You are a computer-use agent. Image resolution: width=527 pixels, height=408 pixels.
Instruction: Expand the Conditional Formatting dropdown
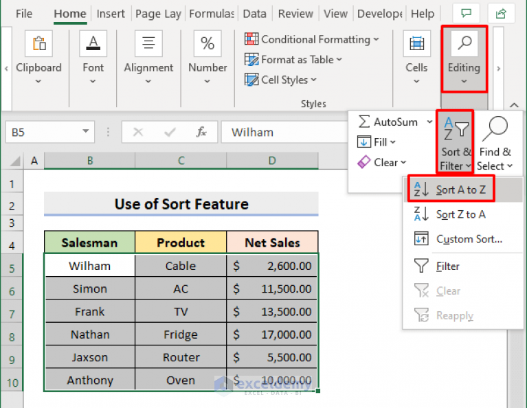(376, 40)
